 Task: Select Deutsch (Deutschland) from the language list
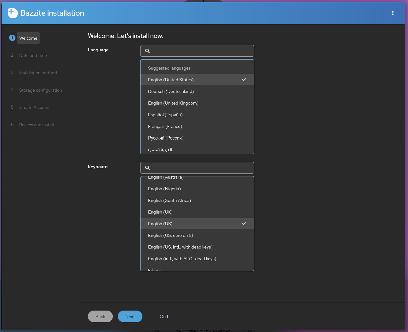click(x=171, y=91)
